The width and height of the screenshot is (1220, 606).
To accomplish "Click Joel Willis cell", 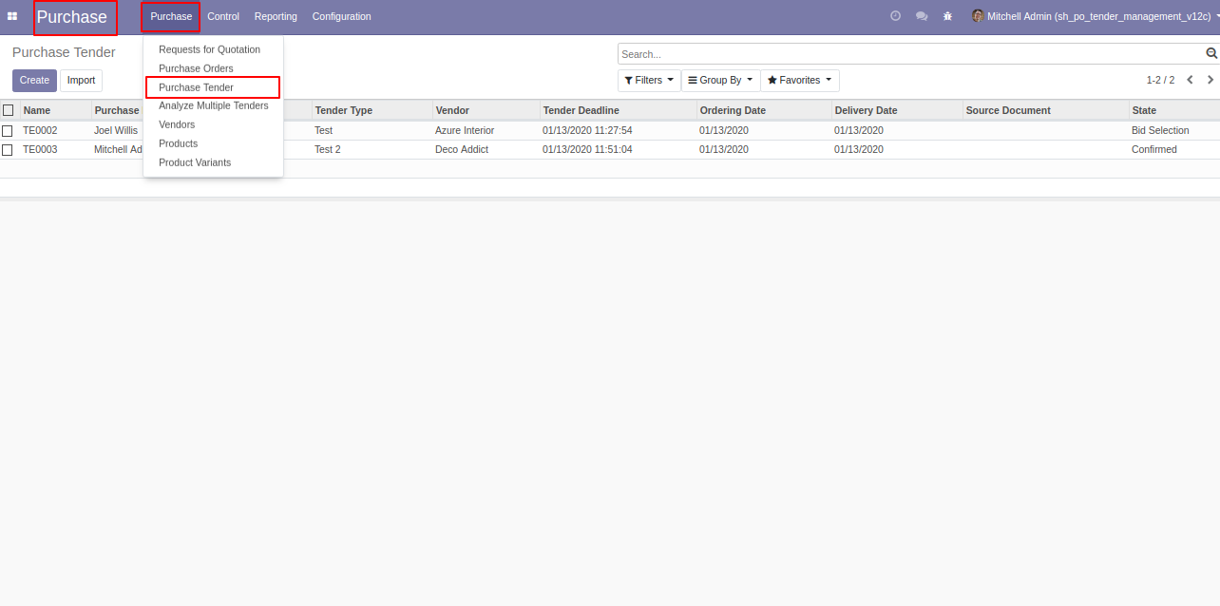I will click(x=116, y=130).
